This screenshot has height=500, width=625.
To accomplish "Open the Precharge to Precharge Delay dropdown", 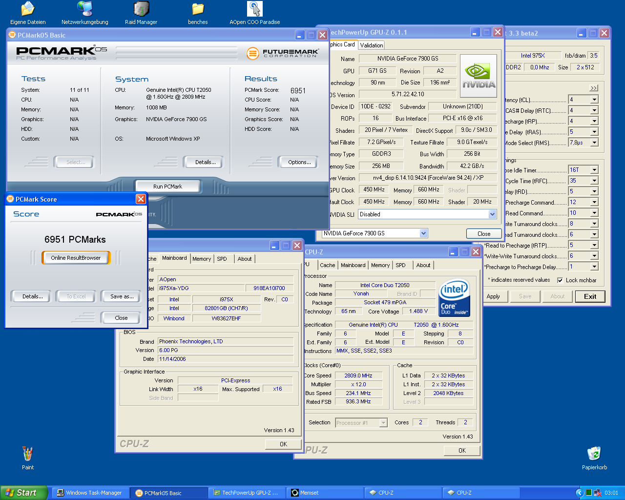I will (x=594, y=267).
